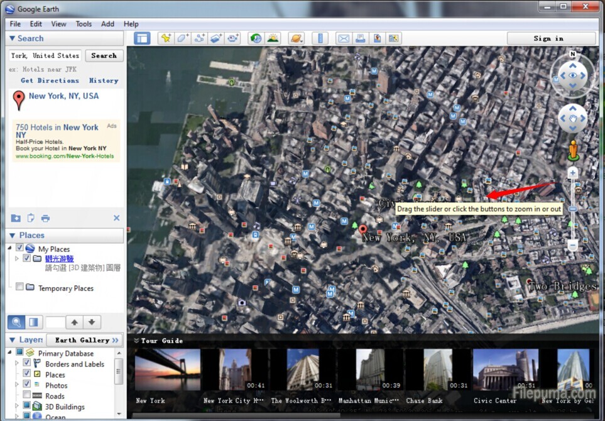The width and height of the screenshot is (605, 421).
Task: Expand the Photos layer node
Action: [16, 385]
